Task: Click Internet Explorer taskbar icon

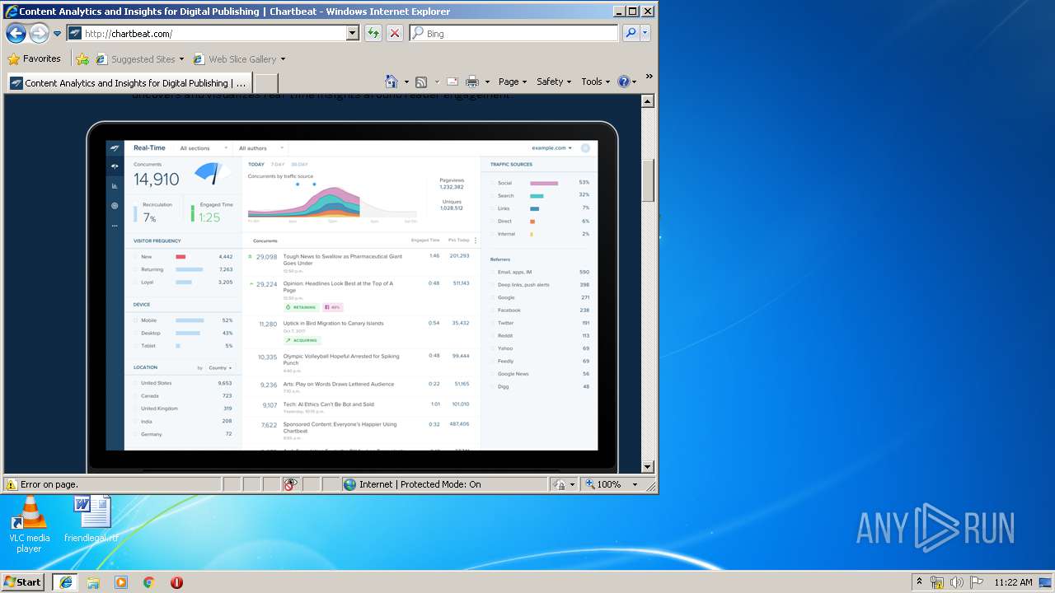Action: (x=65, y=582)
